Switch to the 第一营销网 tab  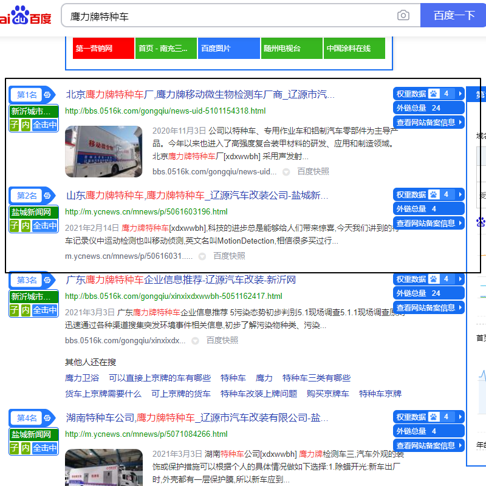[x=103, y=49]
